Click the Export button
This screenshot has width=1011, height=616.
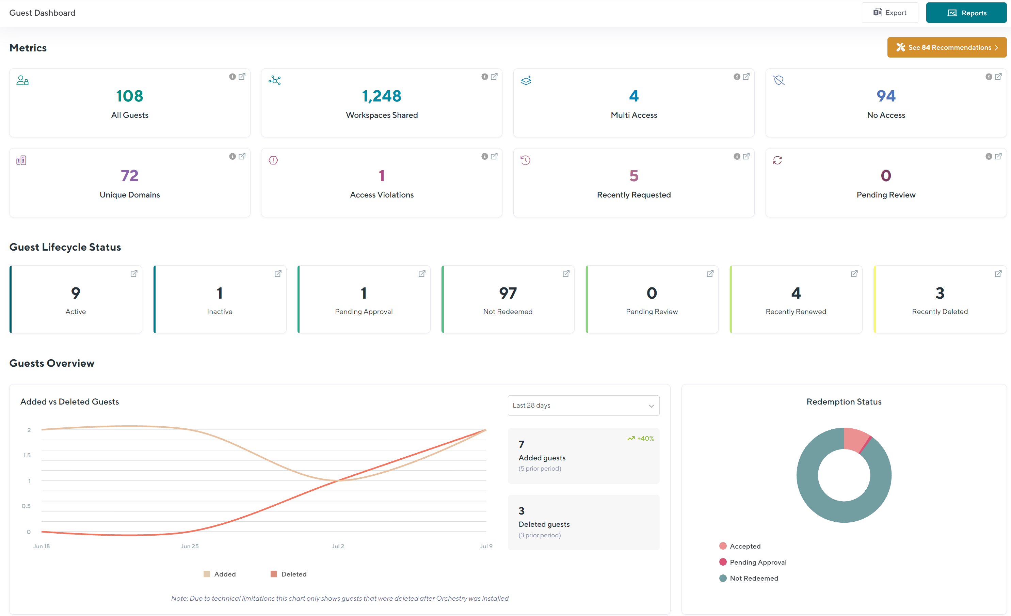point(890,13)
